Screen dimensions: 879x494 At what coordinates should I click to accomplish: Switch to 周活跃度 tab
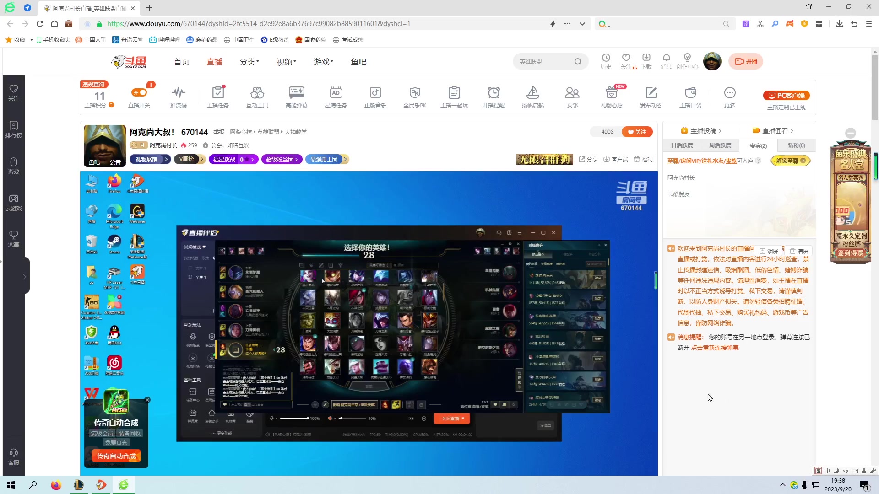pyautogui.click(x=720, y=145)
